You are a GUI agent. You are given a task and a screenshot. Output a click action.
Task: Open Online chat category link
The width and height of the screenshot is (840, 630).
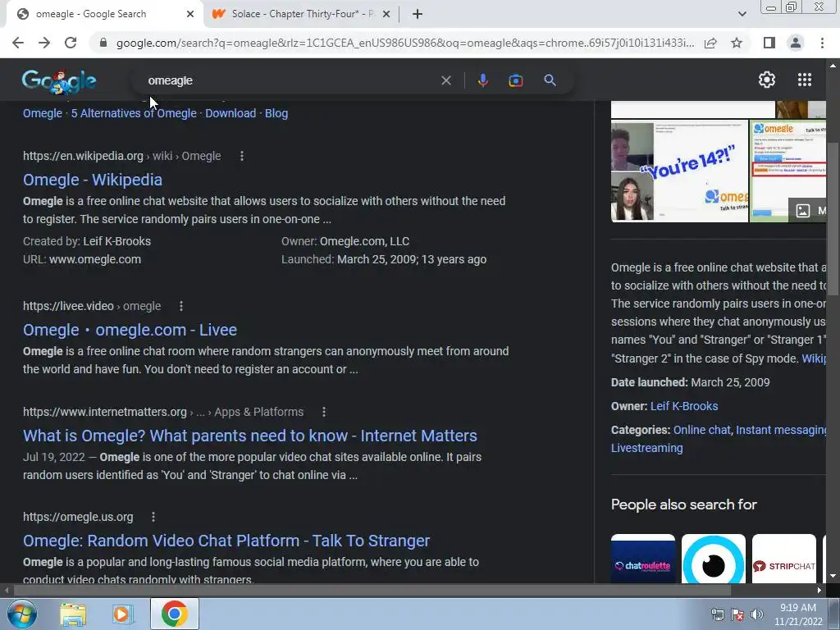point(702,430)
